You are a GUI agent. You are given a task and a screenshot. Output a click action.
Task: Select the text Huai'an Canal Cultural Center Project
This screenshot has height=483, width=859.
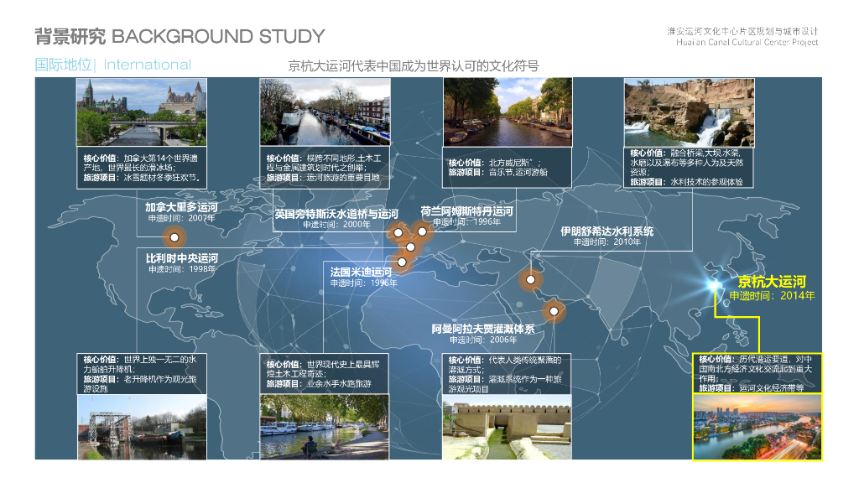coord(747,42)
